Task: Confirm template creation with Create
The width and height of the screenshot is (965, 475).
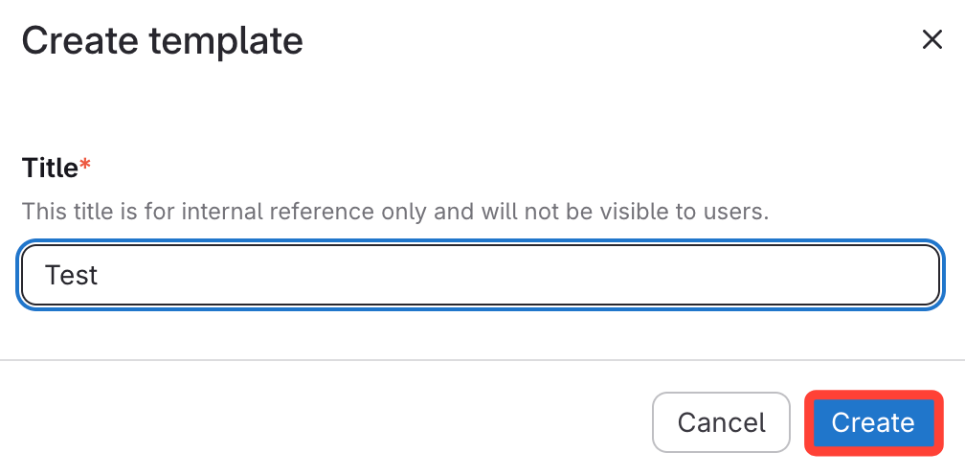Action: [873, 422]
